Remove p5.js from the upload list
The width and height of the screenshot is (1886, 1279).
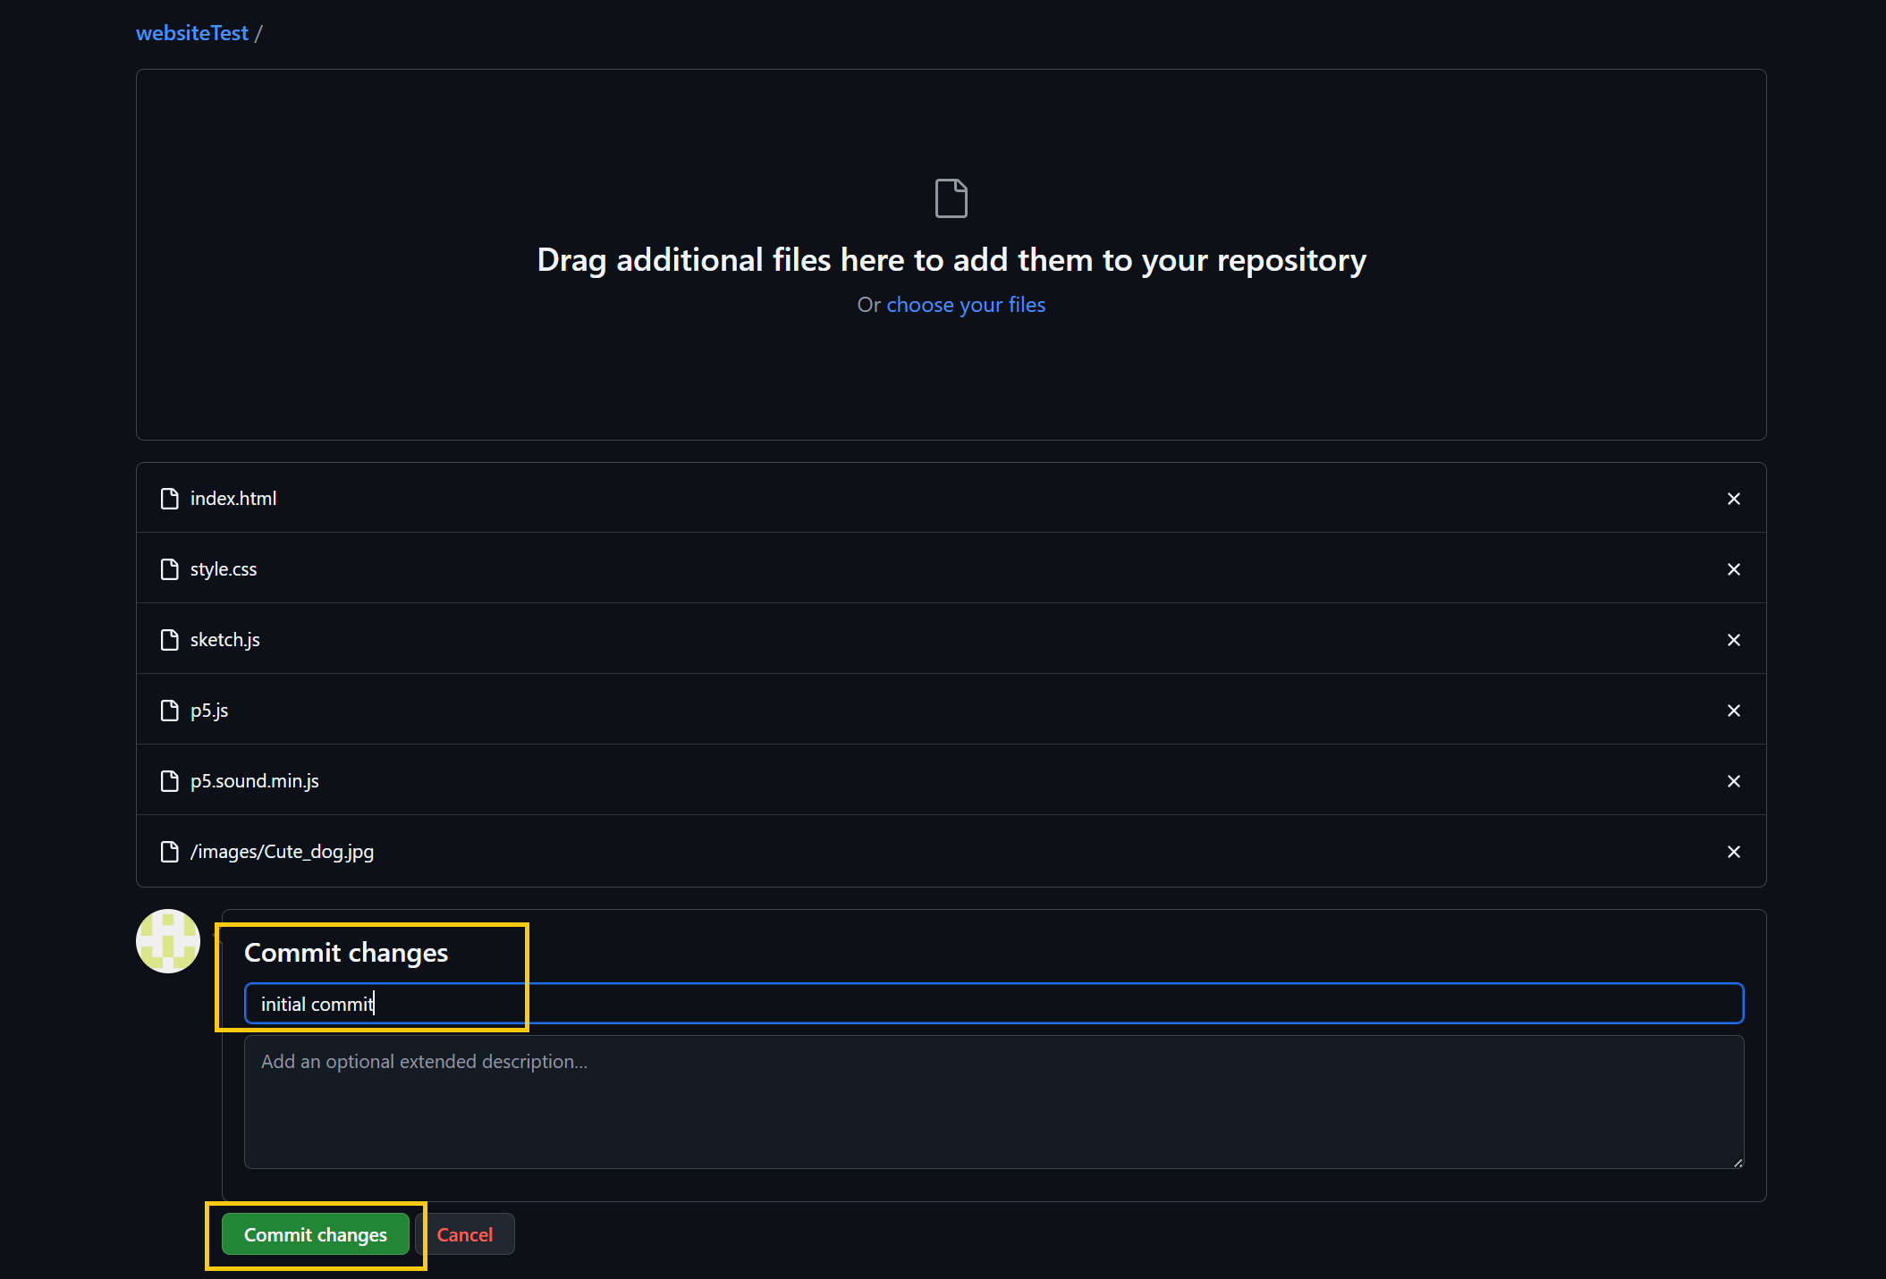point(1733,710)
